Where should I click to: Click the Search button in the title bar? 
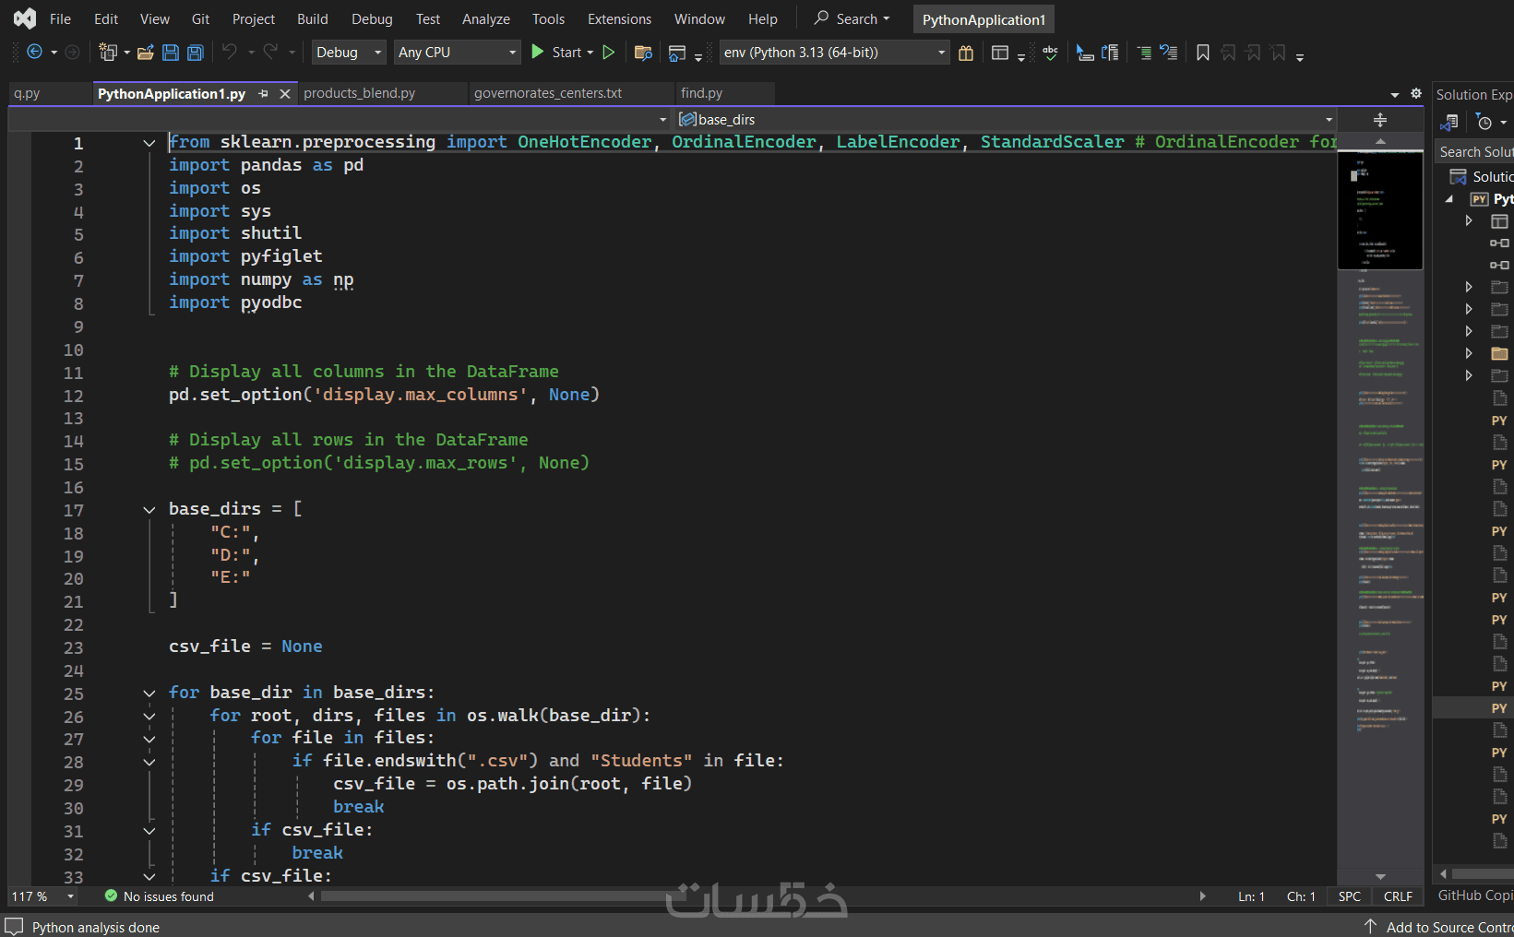[852, 18]
